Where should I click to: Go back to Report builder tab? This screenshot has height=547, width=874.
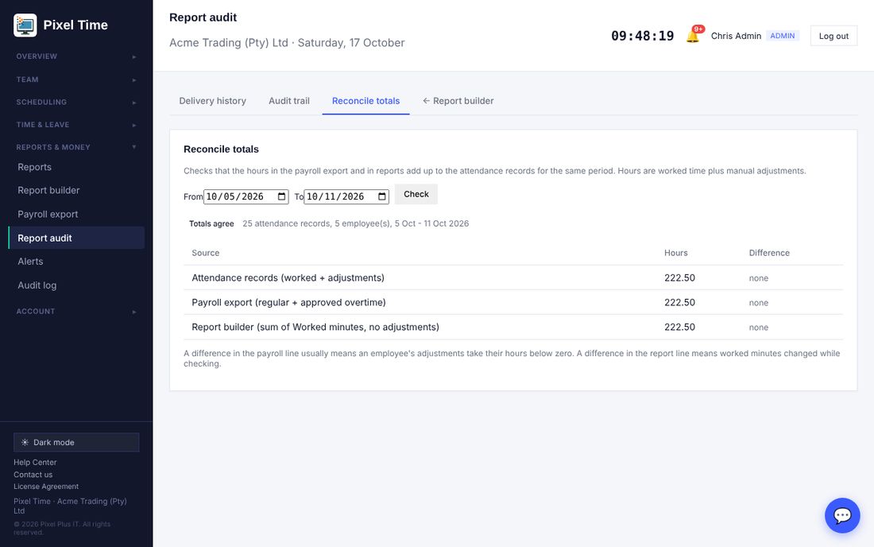[458, 101]
